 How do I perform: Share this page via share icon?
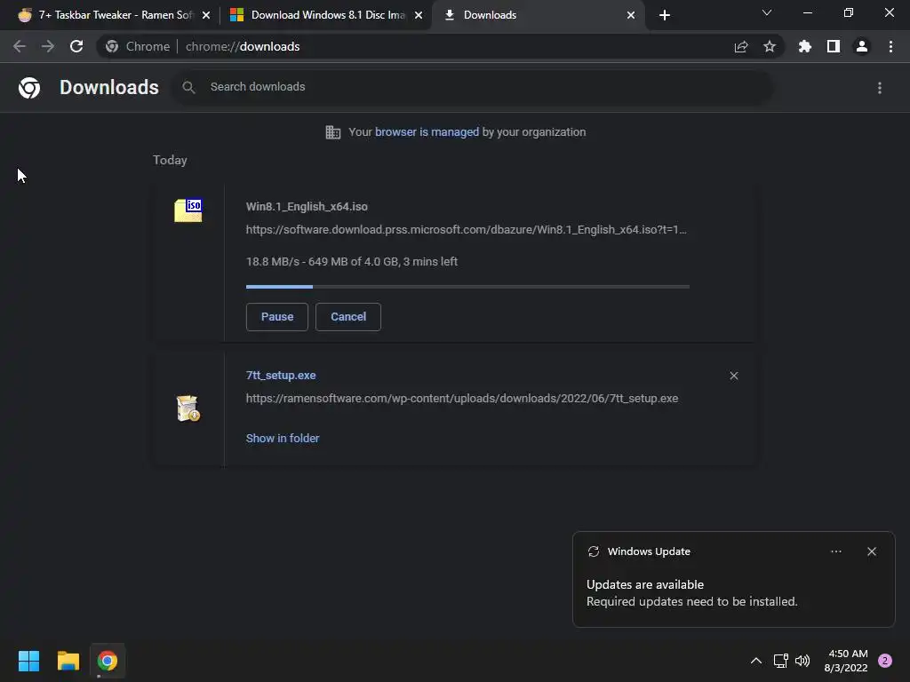point(741,46)
